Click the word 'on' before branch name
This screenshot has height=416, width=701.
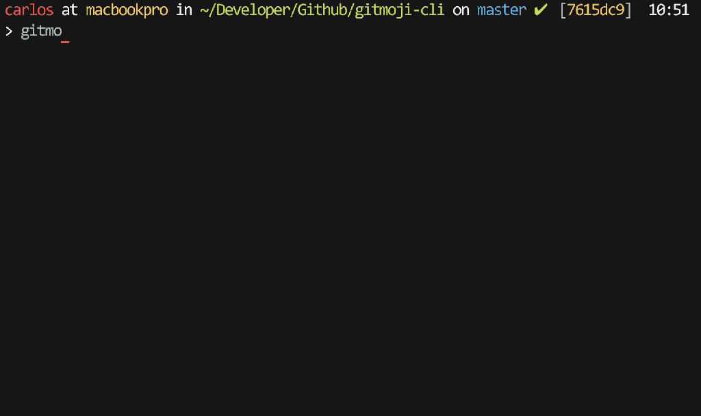point(460,10)
